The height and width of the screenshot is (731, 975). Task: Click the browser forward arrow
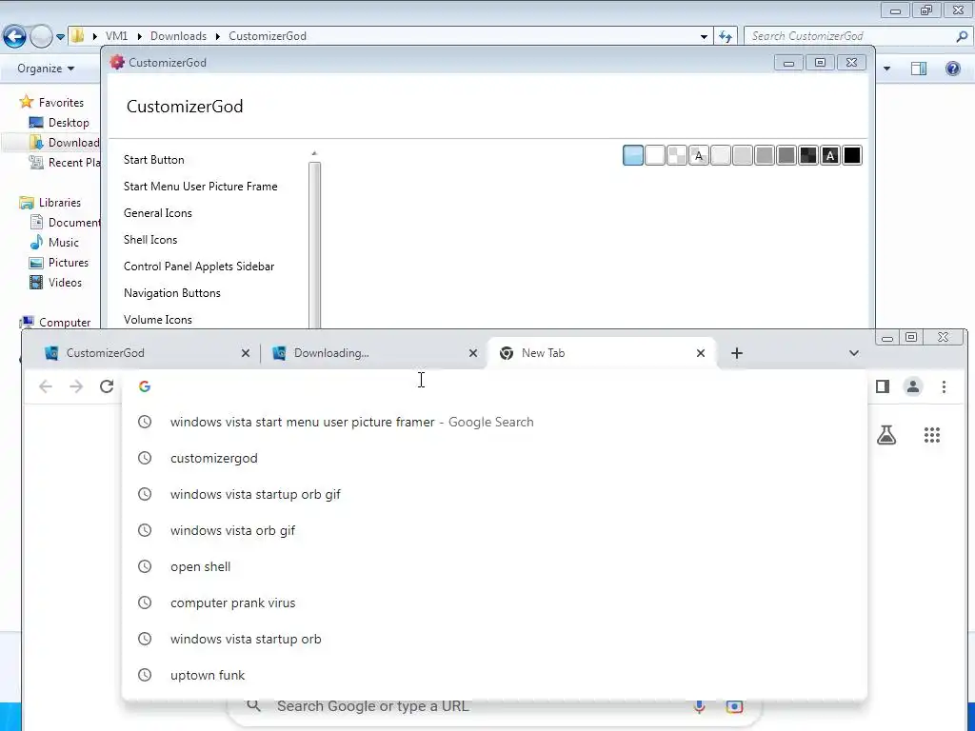coord(76,386)
